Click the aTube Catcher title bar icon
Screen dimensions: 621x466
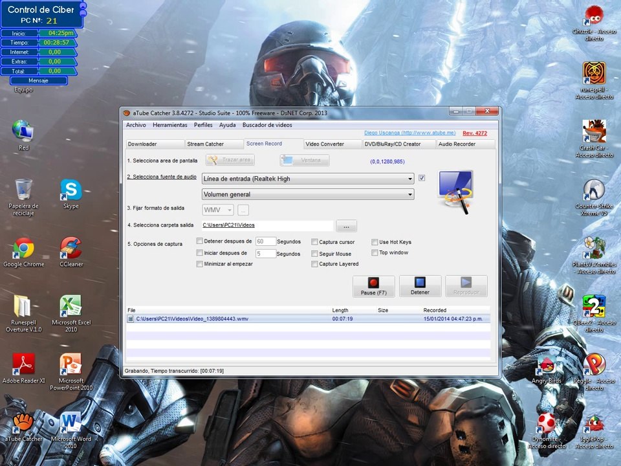[127, 113]
